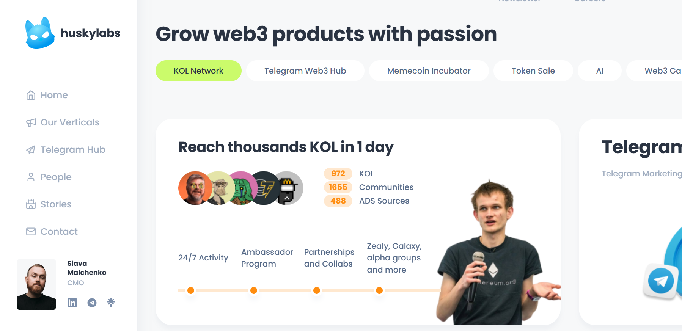This screenshot has height=331, width=682.
Task: Open Slava Malchenko's LinkedIn icon
Action: point(72,302)
